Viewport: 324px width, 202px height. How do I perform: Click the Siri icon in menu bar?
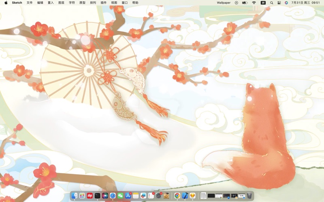click(x=286, y=2)
